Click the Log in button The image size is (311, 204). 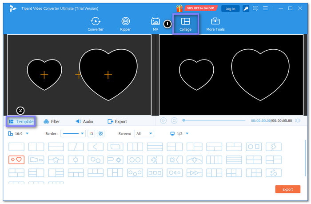click(x=230, y=9)
